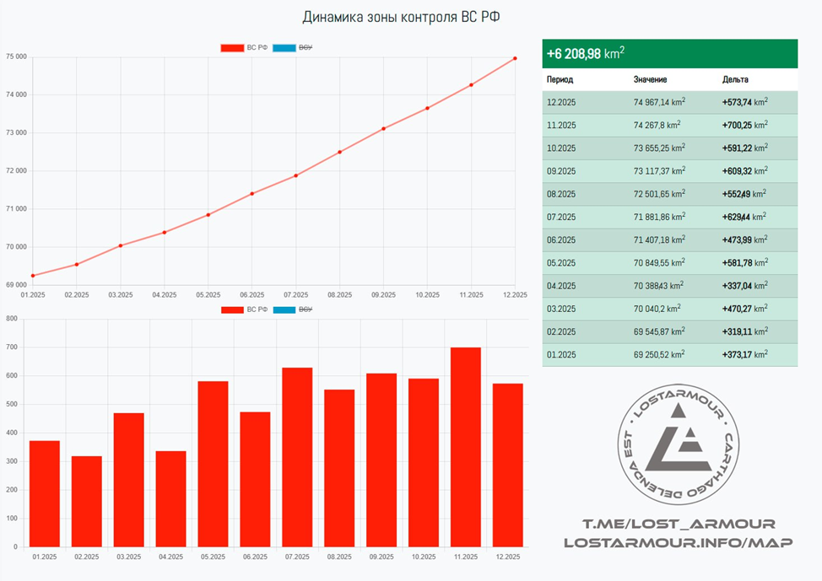
Task: Click the Период column header
Action: (560, 79)
